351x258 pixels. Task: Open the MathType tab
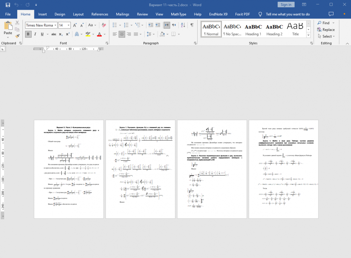pyautogui.click(x=178, y=14)
